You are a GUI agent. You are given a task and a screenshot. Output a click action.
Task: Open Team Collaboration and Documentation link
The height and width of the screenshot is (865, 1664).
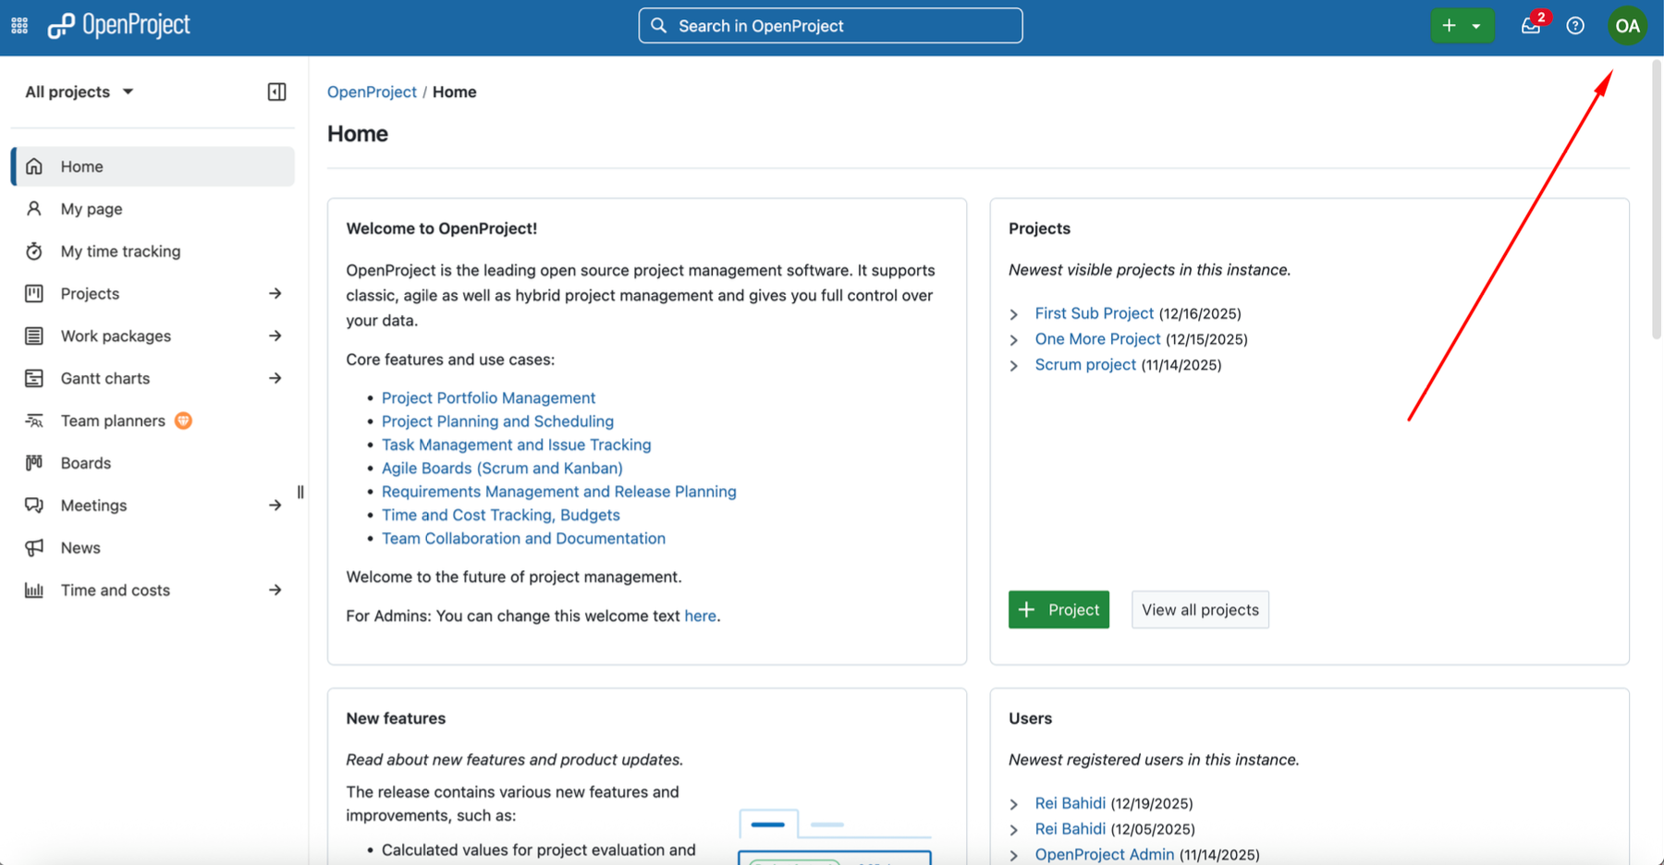[523, 539]
